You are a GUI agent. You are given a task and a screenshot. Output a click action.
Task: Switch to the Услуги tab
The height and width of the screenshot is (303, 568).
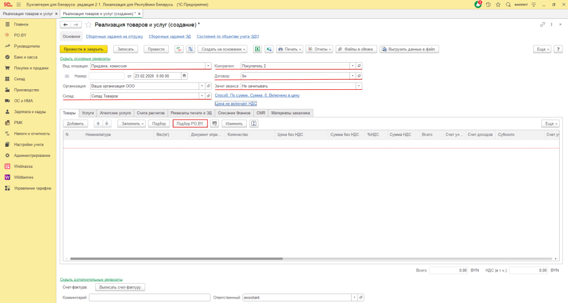coord(88,112)
